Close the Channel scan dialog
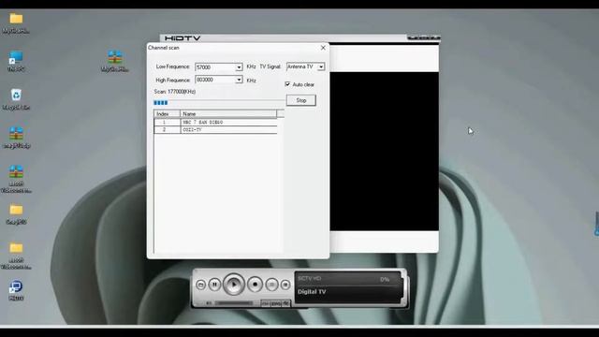This screenshot has height=337, width=599. pos(323,48)
